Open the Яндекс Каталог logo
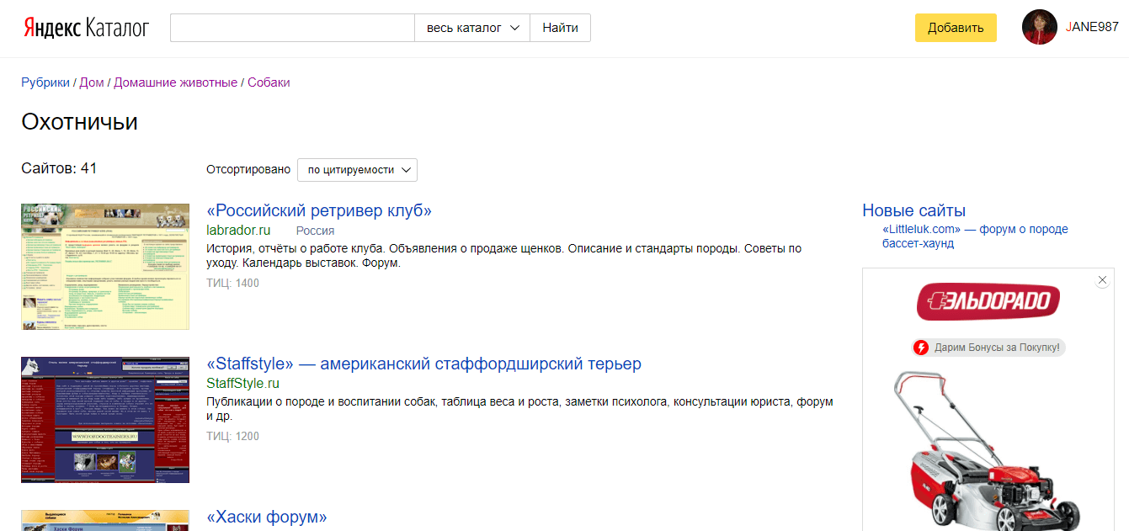The width and height of the screenshot is (1129, 531). pyautogui.click(x=85, y=28)
